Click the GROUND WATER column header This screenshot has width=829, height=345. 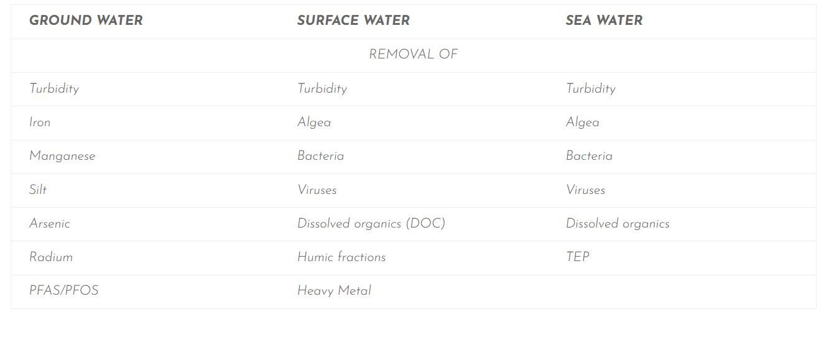point(86,21)
